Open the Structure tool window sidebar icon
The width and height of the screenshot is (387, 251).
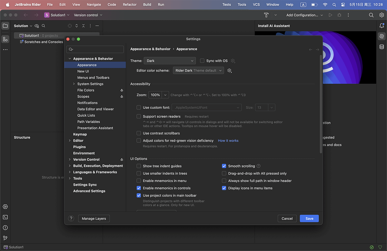5,39
